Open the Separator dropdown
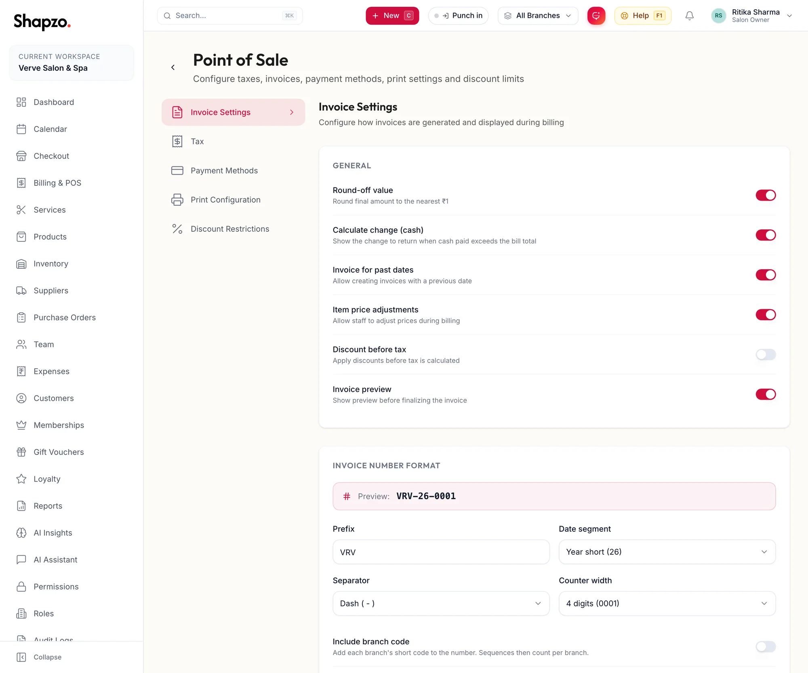Image resolution: width=808 pixels, height=673 pixels. [441, 604]
